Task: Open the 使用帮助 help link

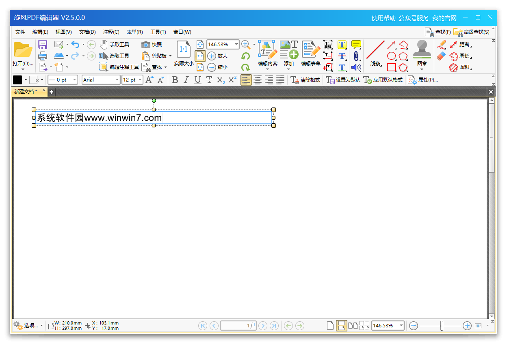Action: 383,18
